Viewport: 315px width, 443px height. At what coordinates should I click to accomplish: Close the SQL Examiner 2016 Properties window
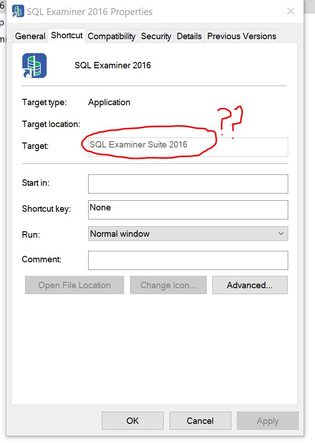pos(290,11)
